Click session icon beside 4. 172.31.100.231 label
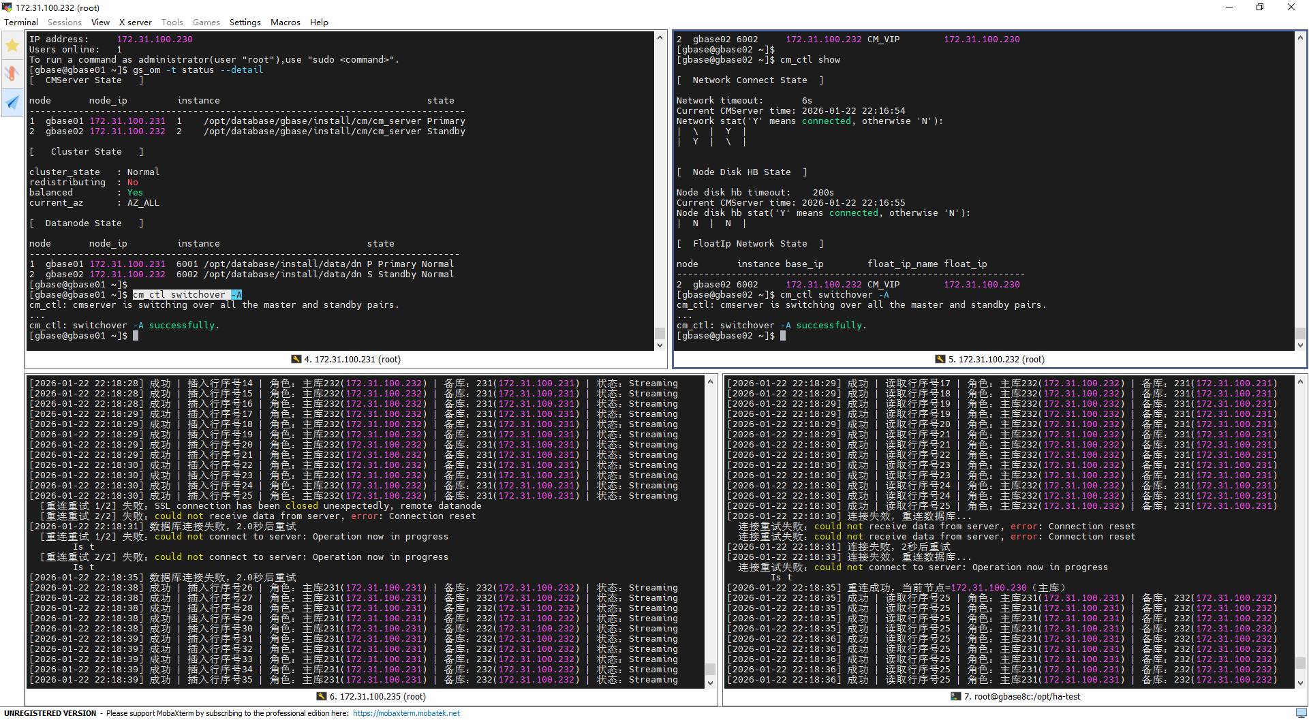This screenshot has height=720, width=1309. [x=296, y=359]
